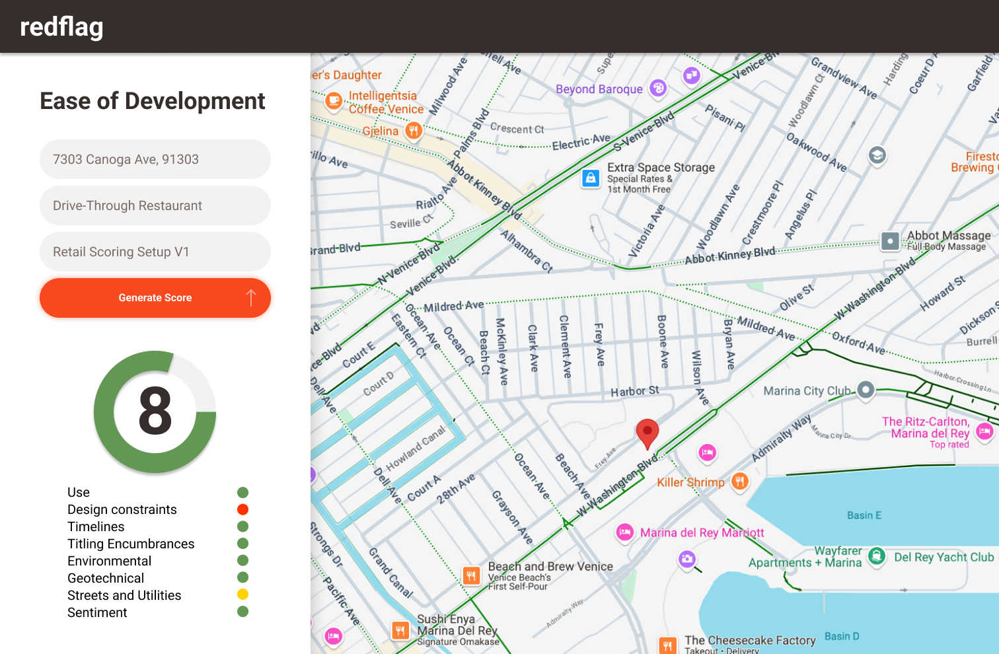
Task: Click the red dot next to Design constraints
Action: pos(243,509)
